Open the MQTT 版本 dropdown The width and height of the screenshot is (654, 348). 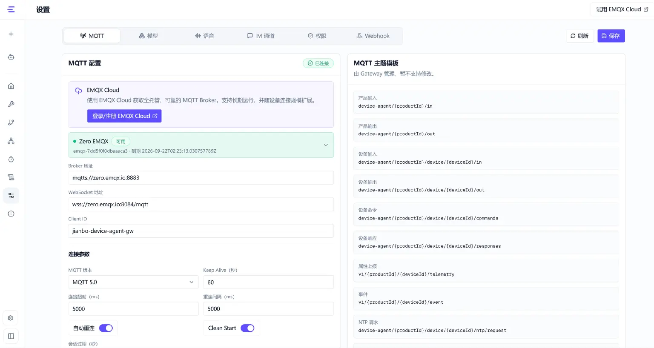point(133,282)
